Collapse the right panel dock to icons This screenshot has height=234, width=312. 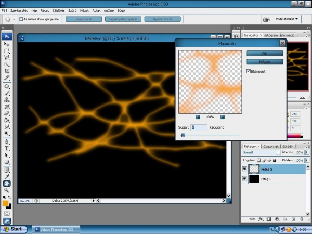pos(308,28)
